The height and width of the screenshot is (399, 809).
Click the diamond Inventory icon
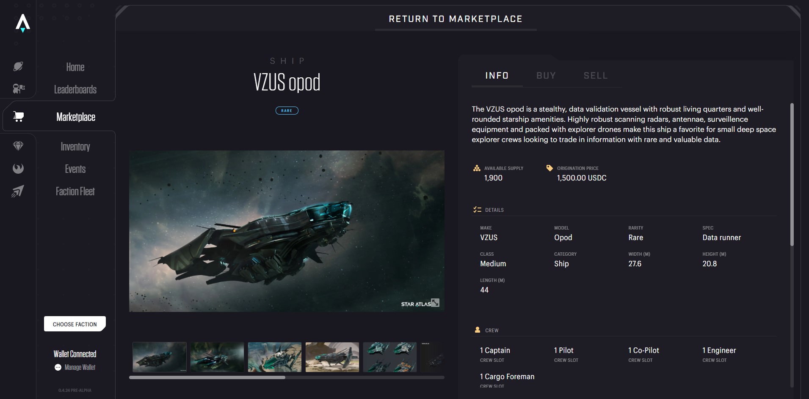(x=18, y=146)
